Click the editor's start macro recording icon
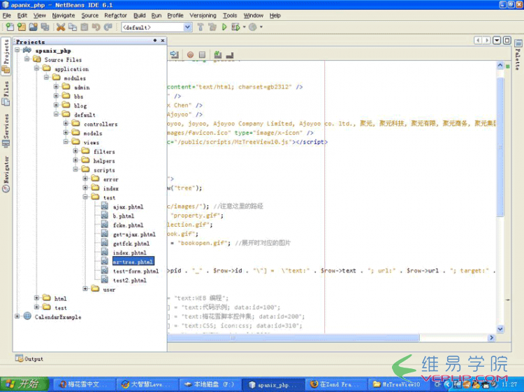 [x=190, y=54]
